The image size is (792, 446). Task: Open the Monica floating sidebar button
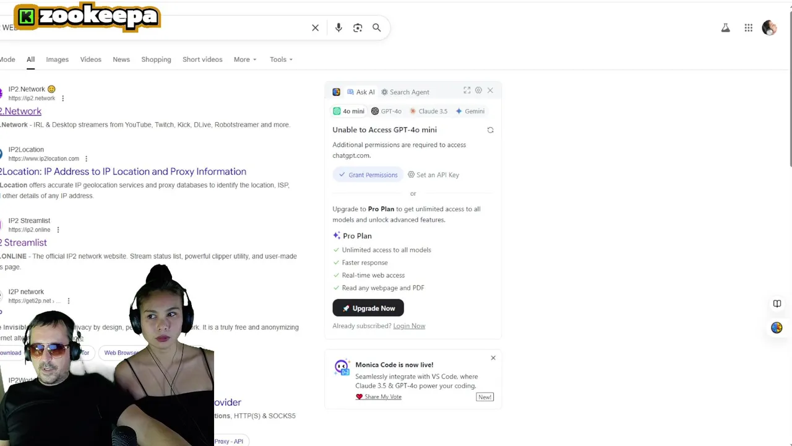point(777,328)
